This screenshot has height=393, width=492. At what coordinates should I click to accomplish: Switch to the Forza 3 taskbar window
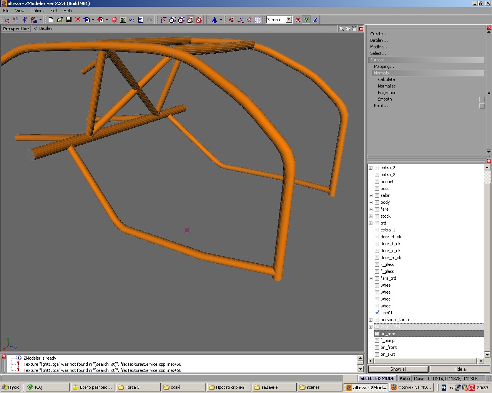[138, 387]
